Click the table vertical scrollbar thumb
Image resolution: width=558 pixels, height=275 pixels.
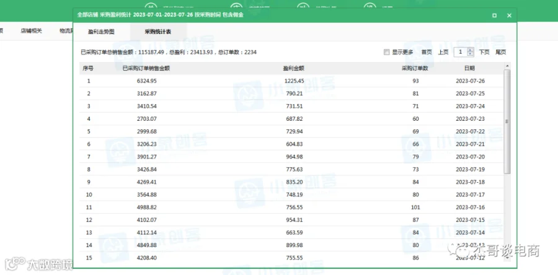(x=507, y=121)
